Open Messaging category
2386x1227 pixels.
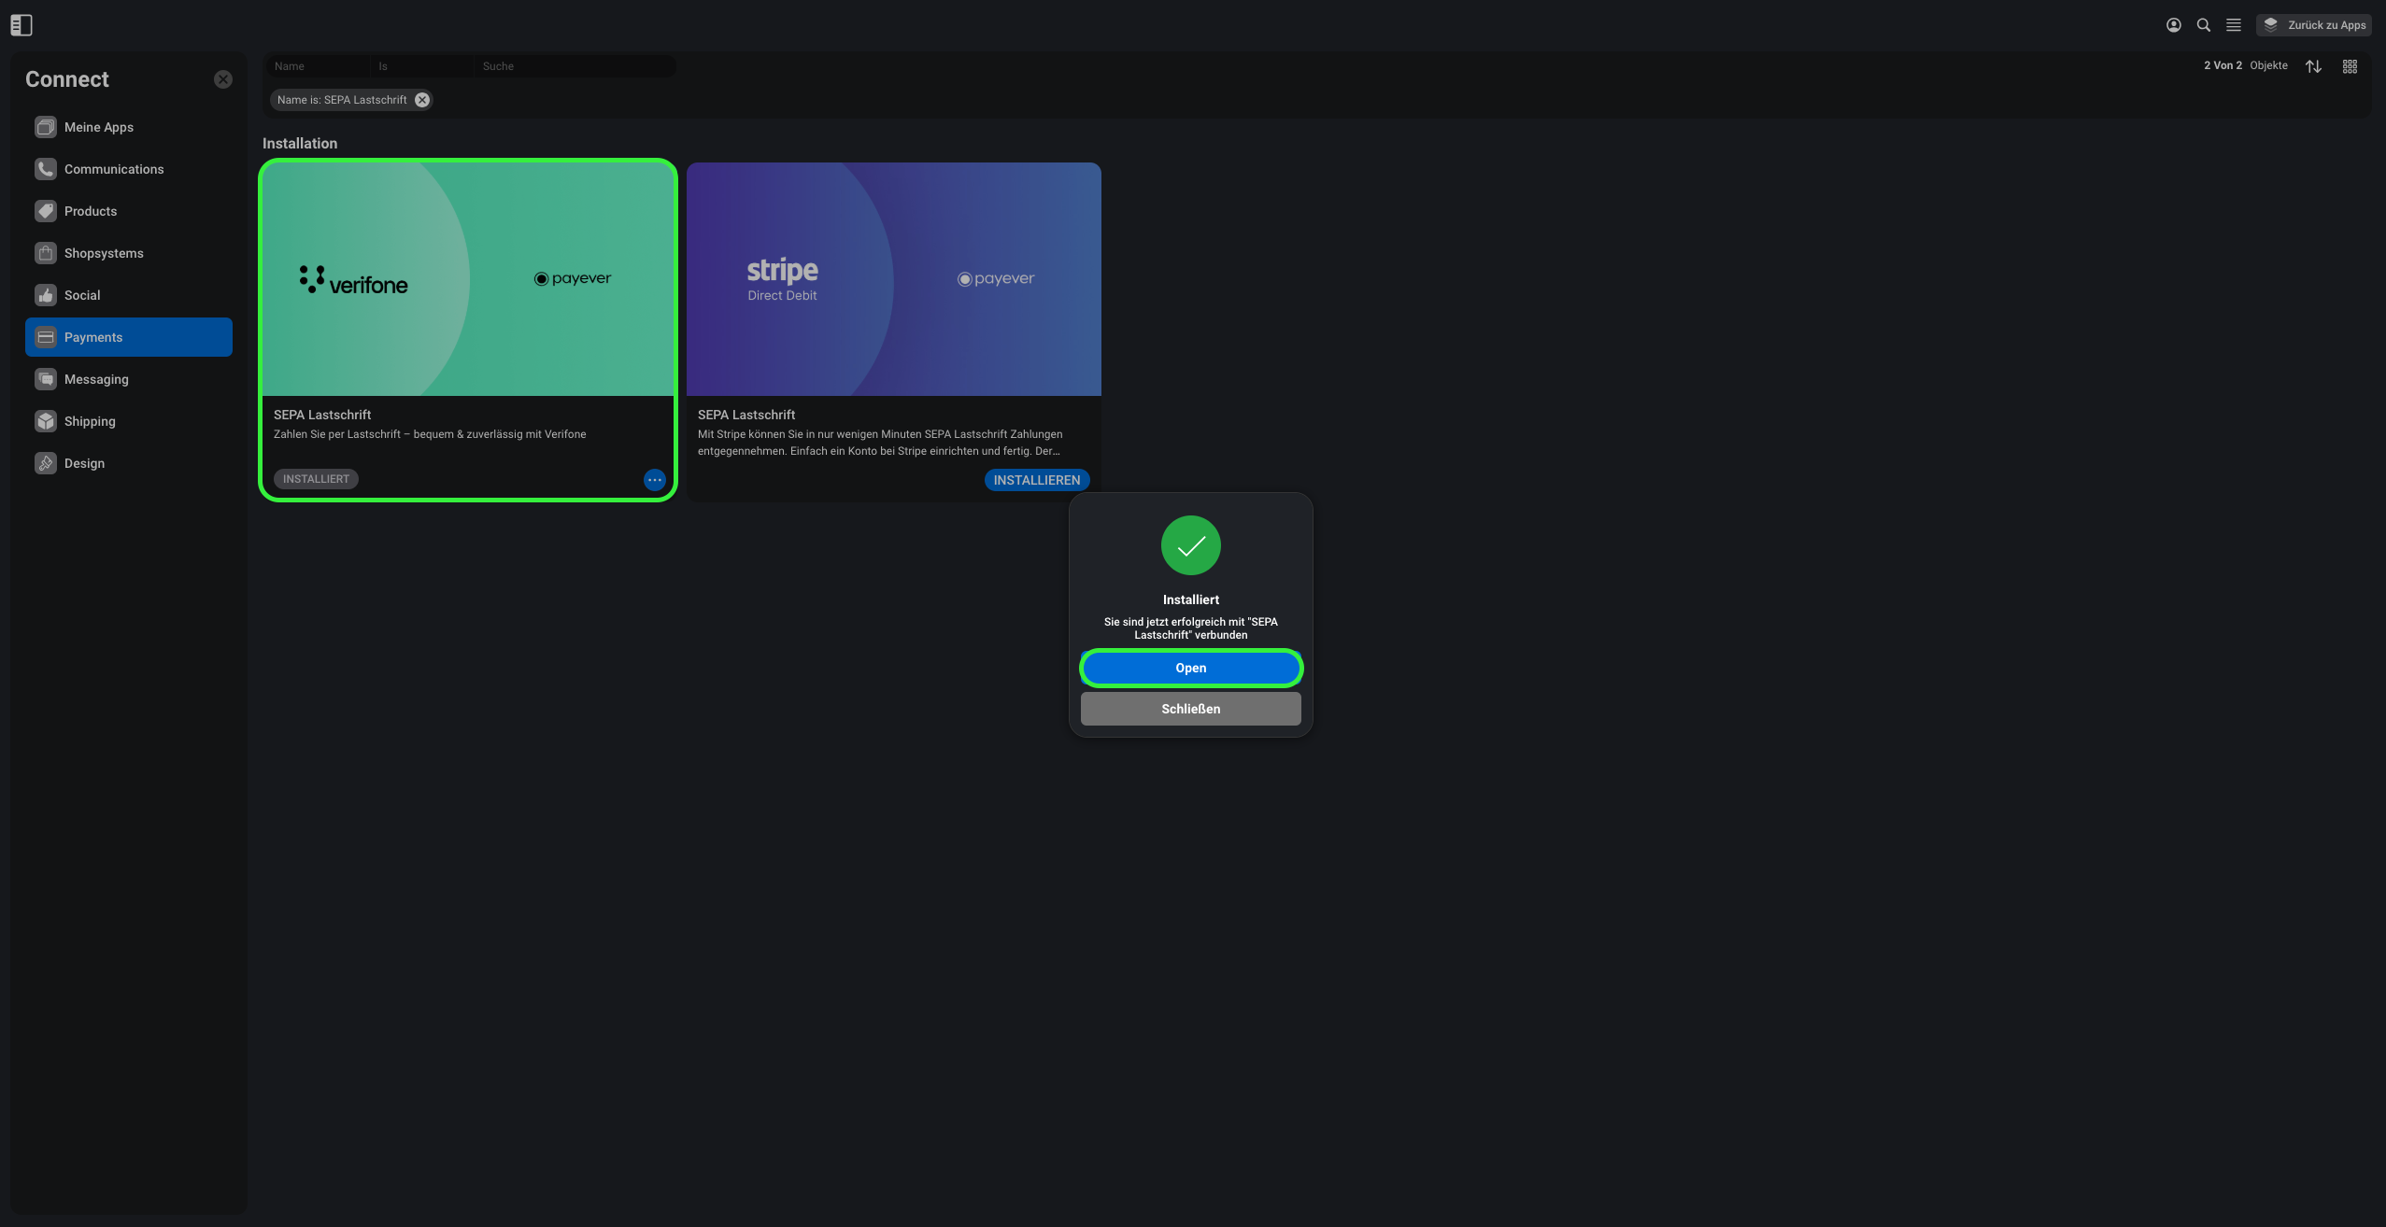coord(129,379)
